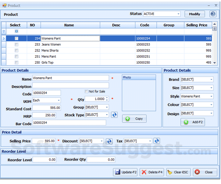Click the Add-F2 button
The height and width of the screenshot is (184, 221).
[x=193, y=122]
